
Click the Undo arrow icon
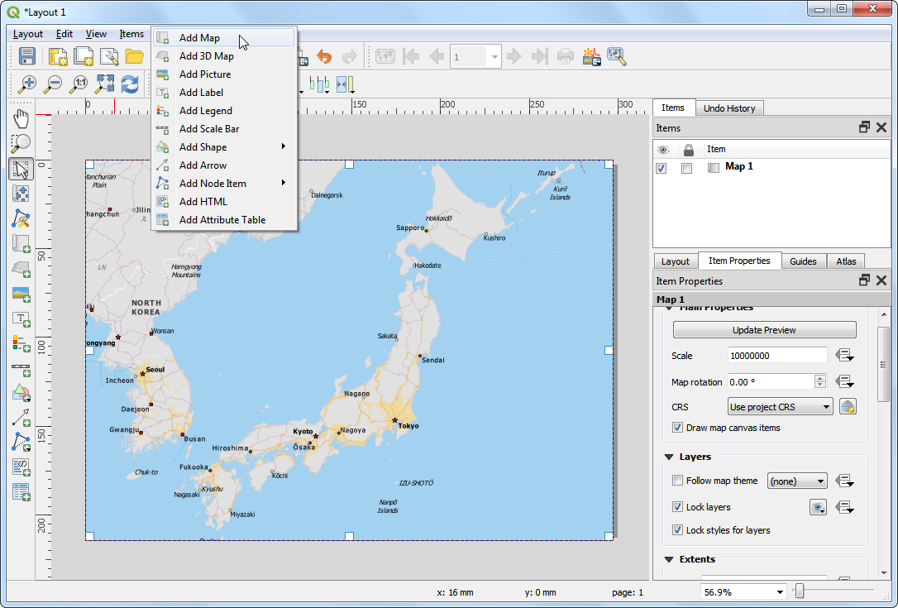(x=324, y=57)
